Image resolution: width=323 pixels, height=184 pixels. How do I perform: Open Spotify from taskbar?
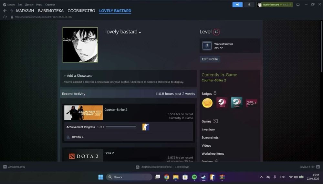tap(194, 177)
